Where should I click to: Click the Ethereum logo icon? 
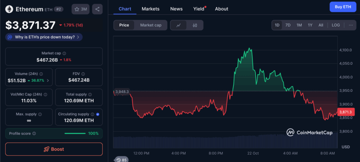click(x=9, y=9)
